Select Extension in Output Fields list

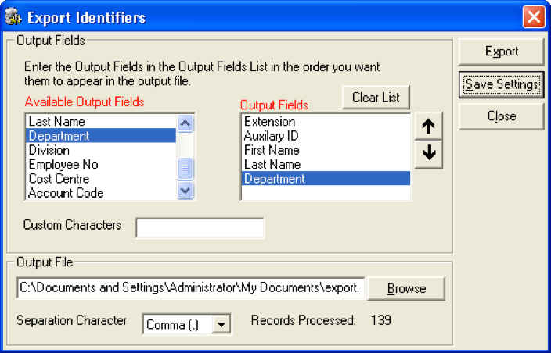click(326, 122)
